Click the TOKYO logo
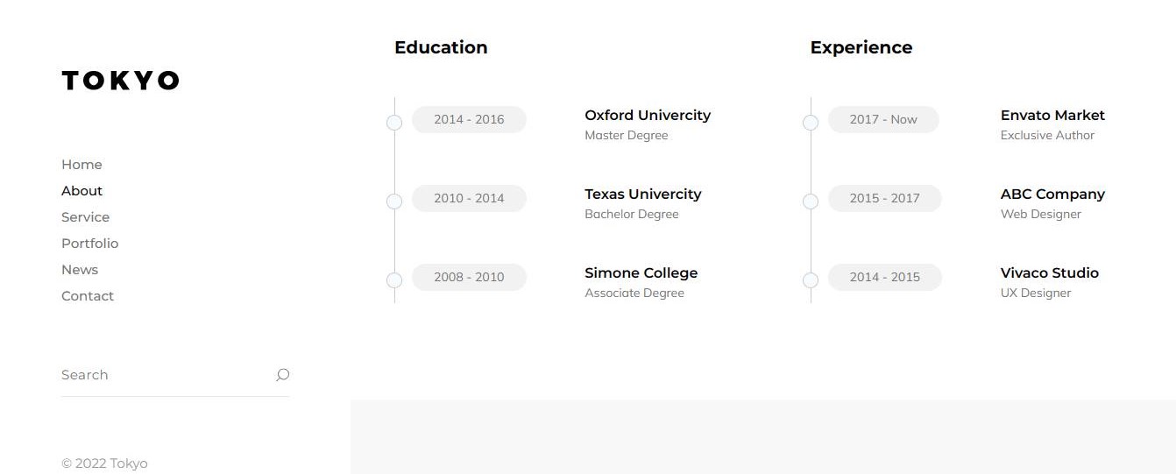The height and width of the screenshot is (474, 1176). coord(120,81)
